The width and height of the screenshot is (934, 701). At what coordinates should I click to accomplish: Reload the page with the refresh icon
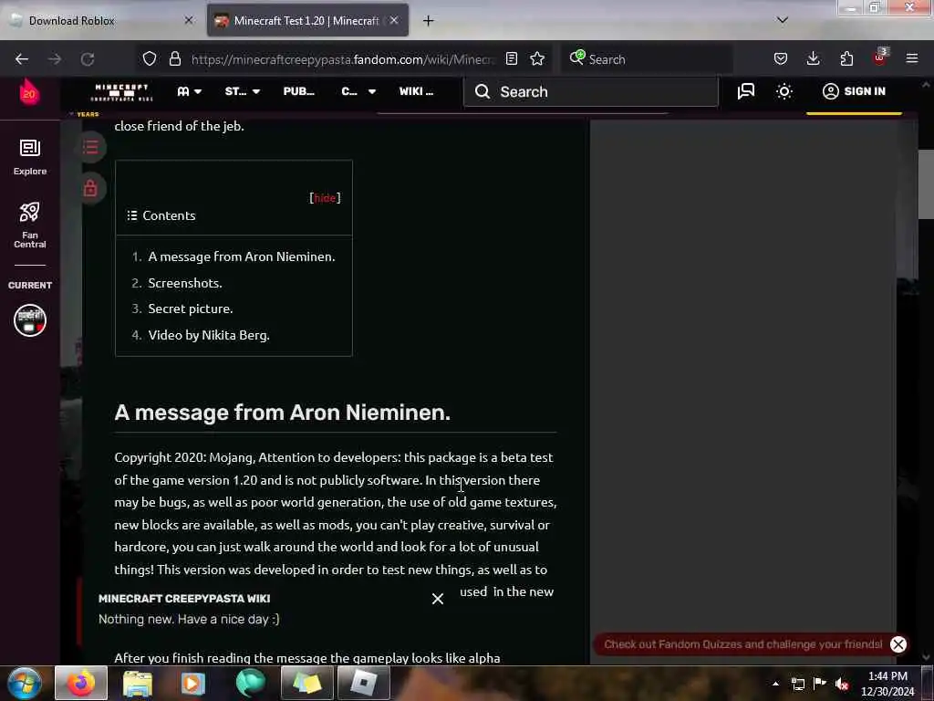click(88, 59)
